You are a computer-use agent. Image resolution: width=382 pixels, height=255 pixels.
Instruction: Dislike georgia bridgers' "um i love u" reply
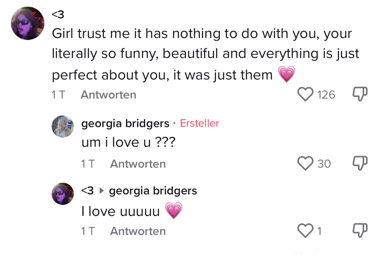click(x=360, y=163)
